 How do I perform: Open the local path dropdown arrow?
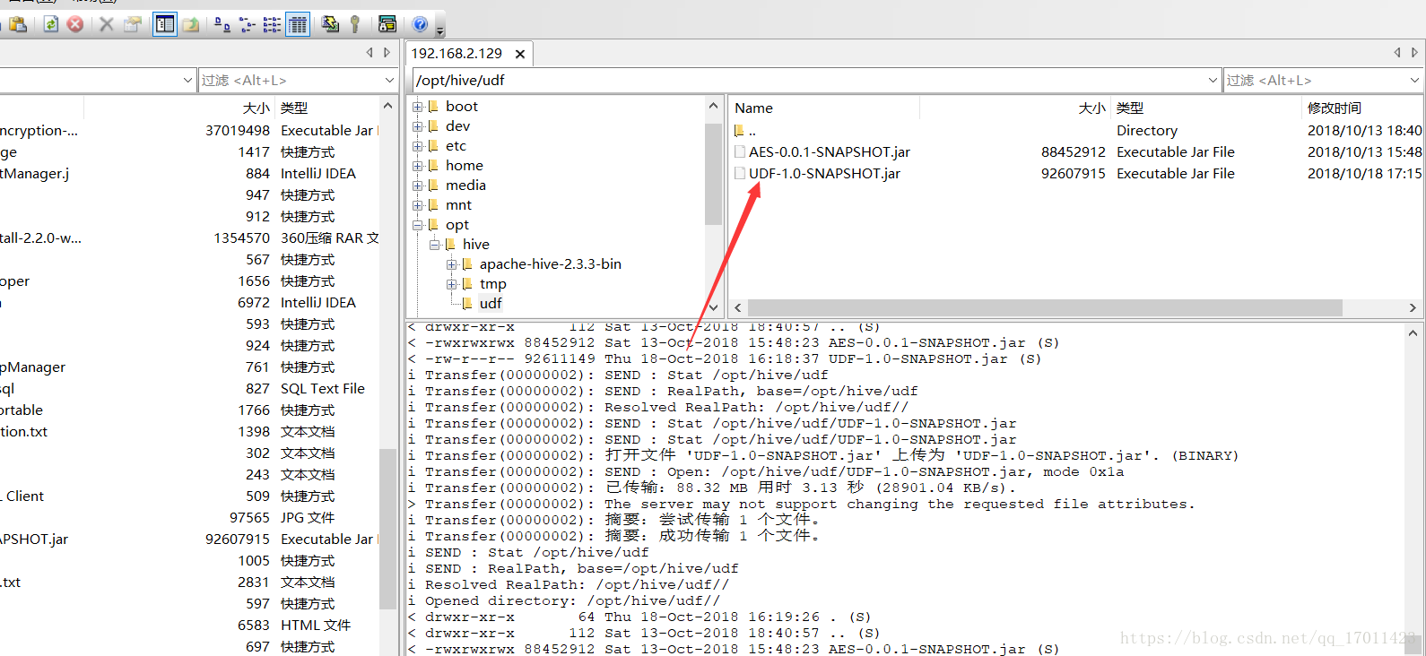coord(187,80)
